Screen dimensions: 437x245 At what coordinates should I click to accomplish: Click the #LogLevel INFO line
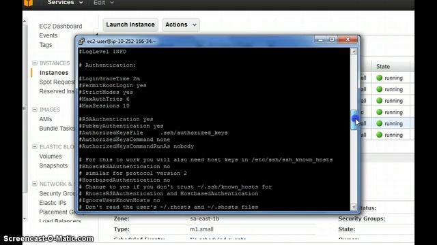(x=102, y=52)
